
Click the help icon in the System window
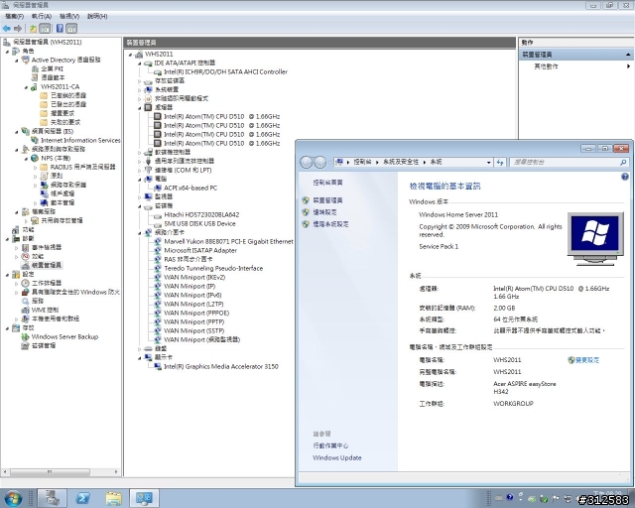(x=625, y=177)
